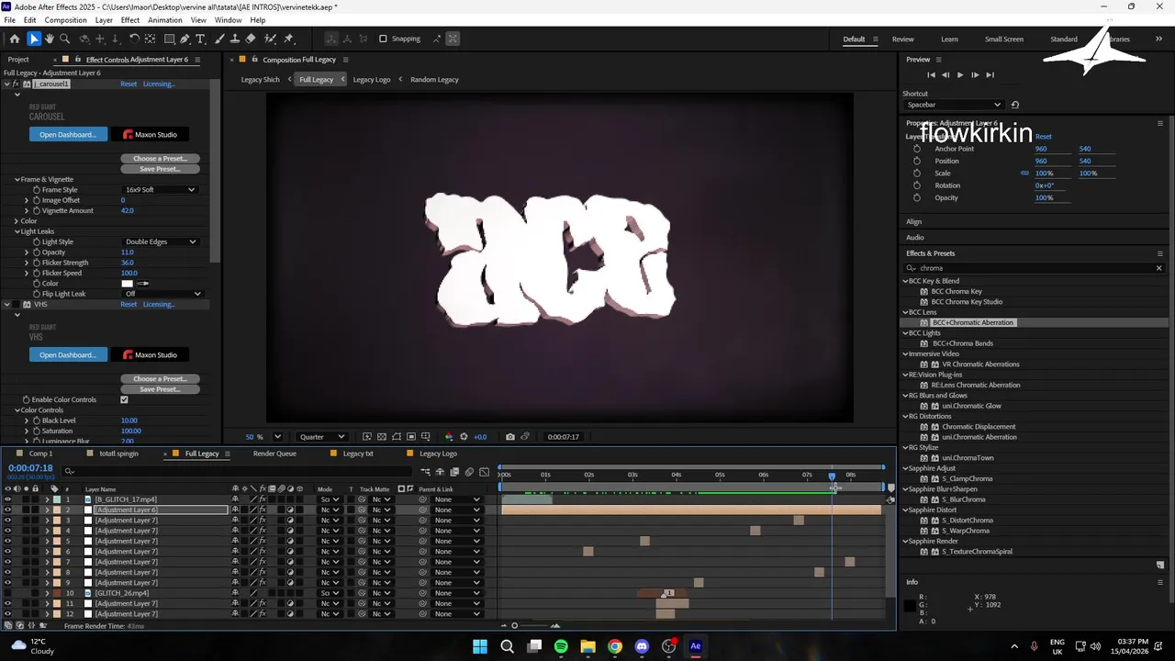Reset the spacebar shortcut with the reset icon
This screenshot has height=661, width=1175.
pos(1014,105)
